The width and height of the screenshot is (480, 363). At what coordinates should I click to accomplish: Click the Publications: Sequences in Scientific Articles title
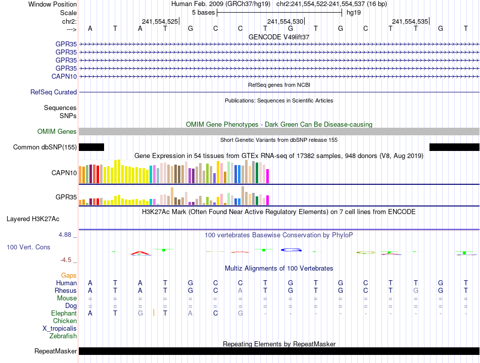click(279, 100)
